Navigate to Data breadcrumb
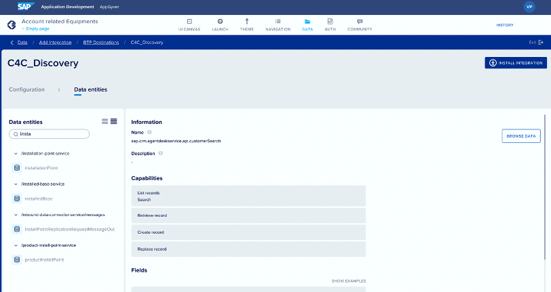The width and height of the screenshot is (551, 292). (22, 43)
